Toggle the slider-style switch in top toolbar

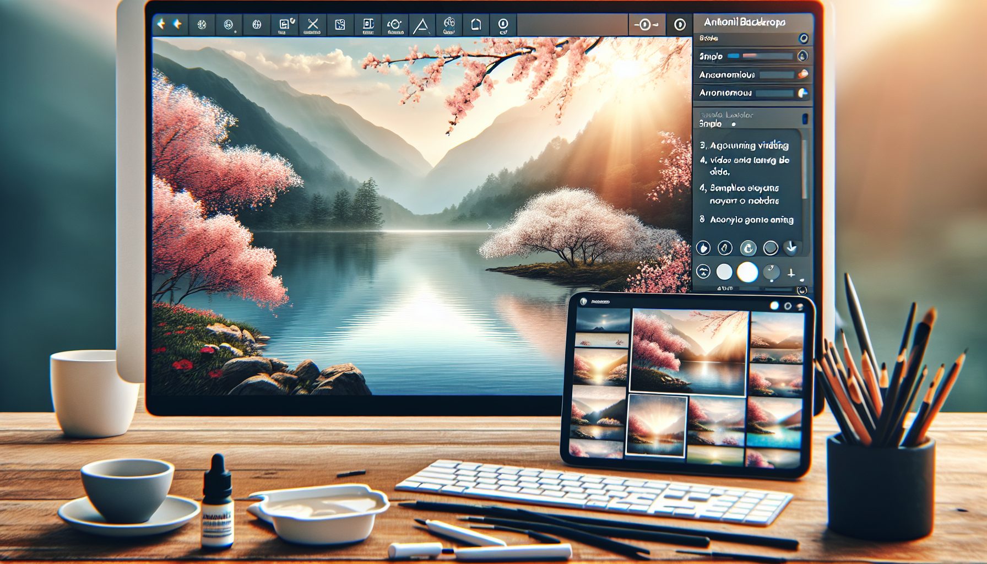(646, 25)
